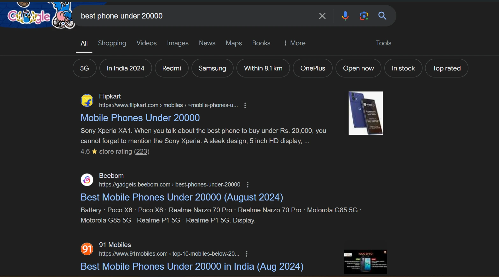Apply the Open now filter
Screen dimensions: 499x277
[x=358, y=68]
